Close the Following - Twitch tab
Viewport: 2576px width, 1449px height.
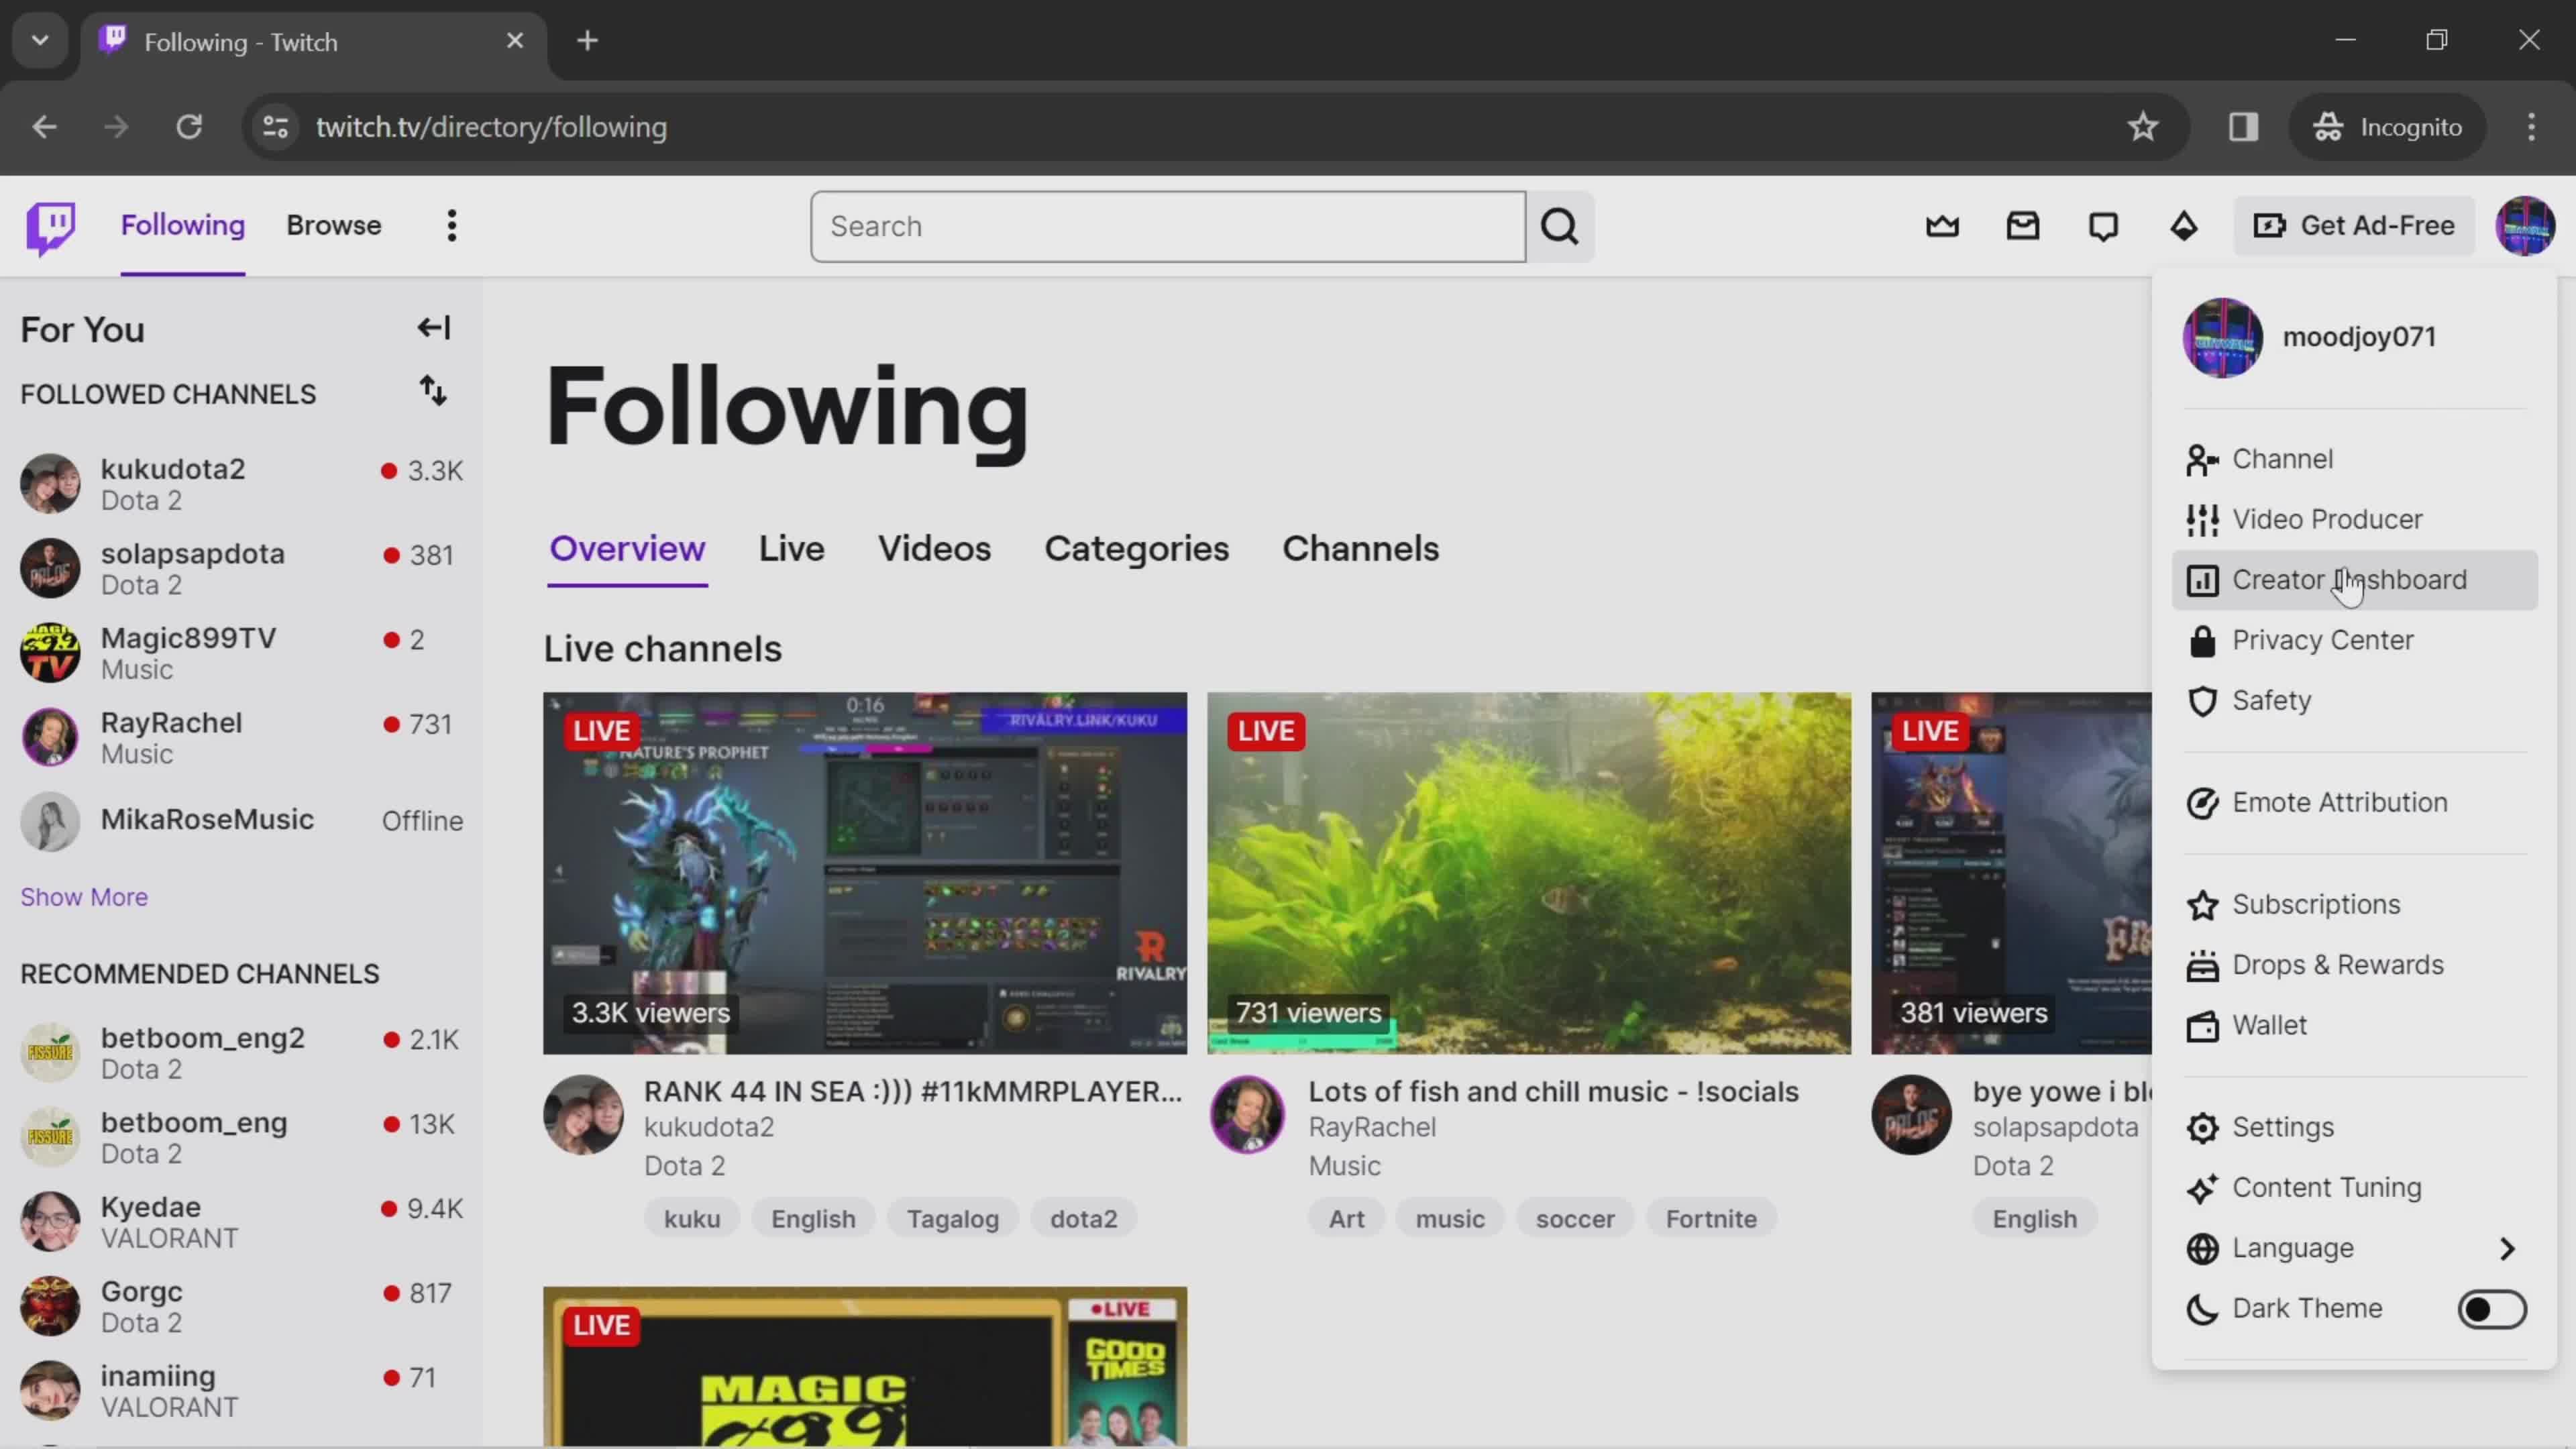pos(515,41)
